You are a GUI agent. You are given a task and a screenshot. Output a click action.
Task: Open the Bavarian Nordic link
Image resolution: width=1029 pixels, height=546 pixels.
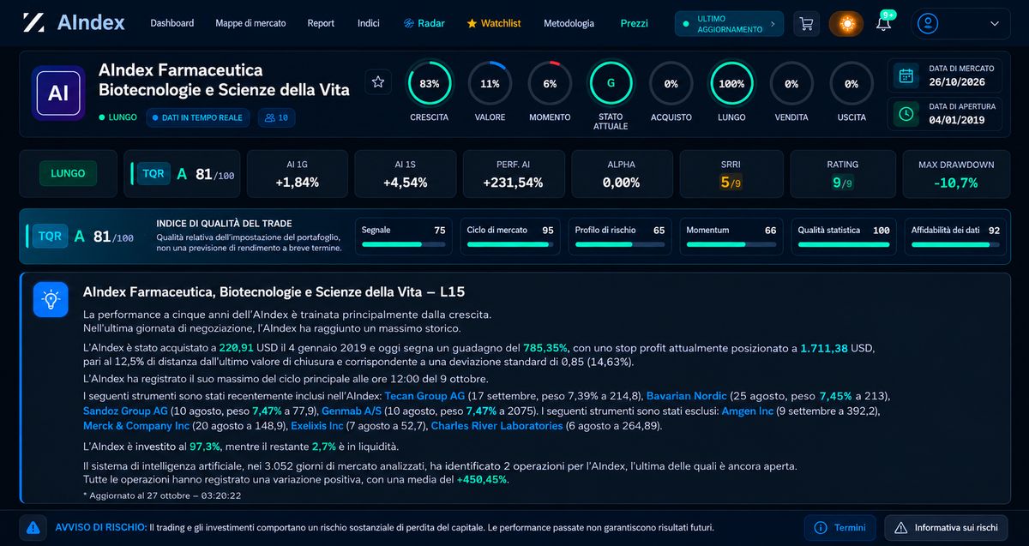coord(686,396)
